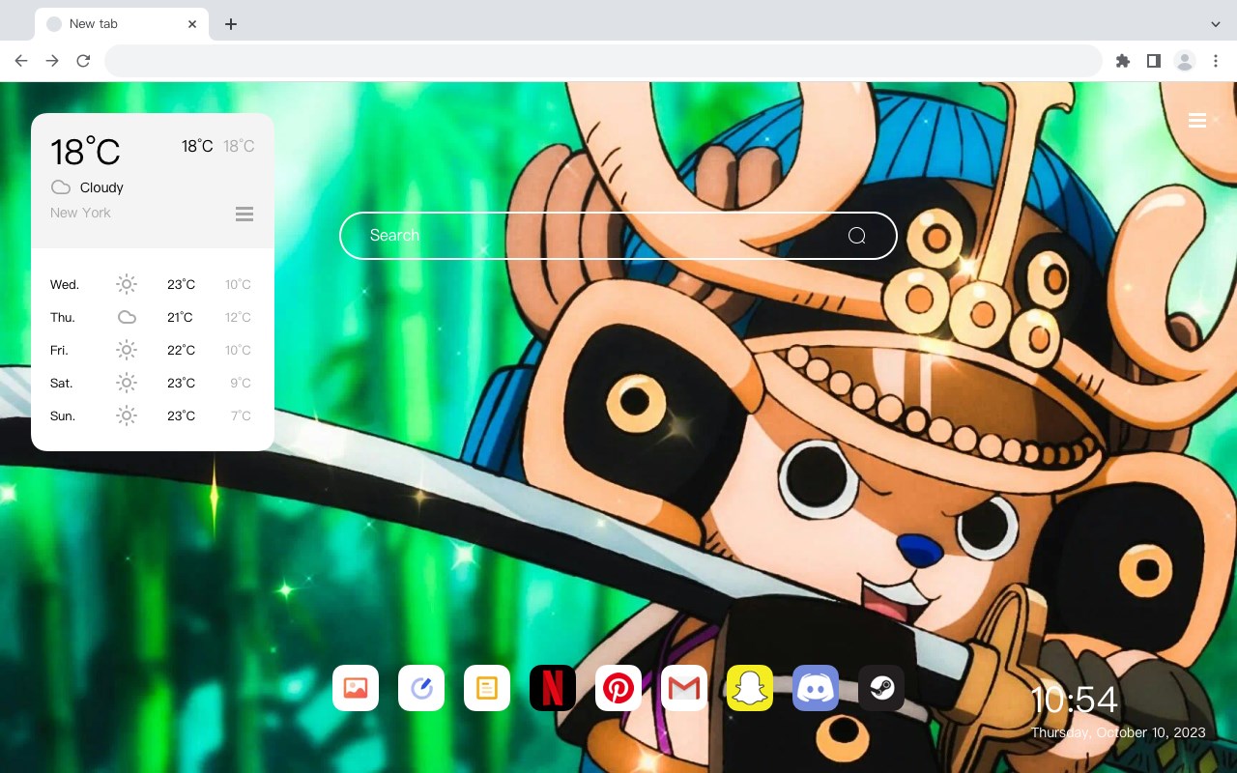Click Saturday's 9°C low temperature
Image resolution: width=1237 pixels, height=773 pixels.
tap(241, 383)
